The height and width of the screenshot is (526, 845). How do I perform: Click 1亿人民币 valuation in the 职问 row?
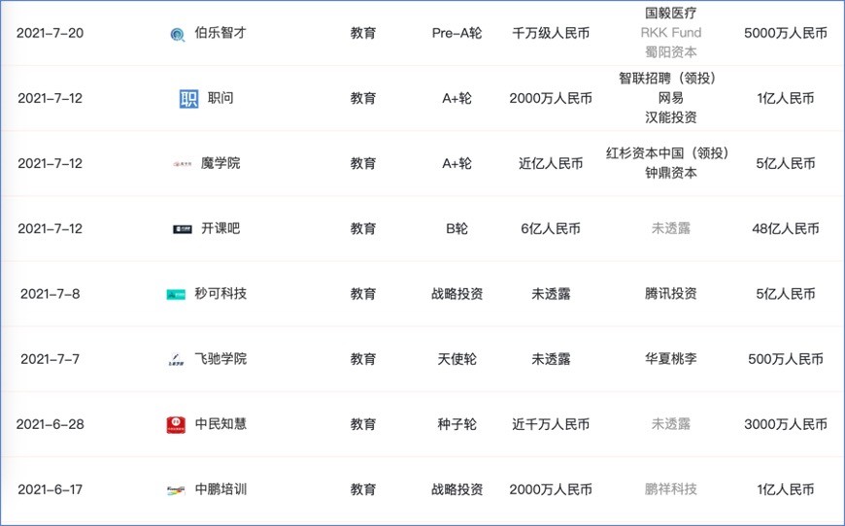(786, 99)
